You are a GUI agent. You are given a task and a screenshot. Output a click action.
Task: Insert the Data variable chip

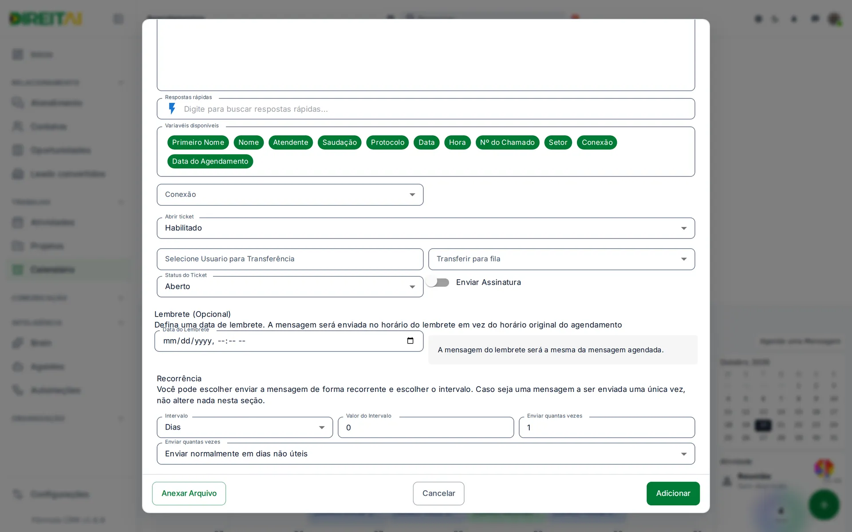(x=426, y=142)
